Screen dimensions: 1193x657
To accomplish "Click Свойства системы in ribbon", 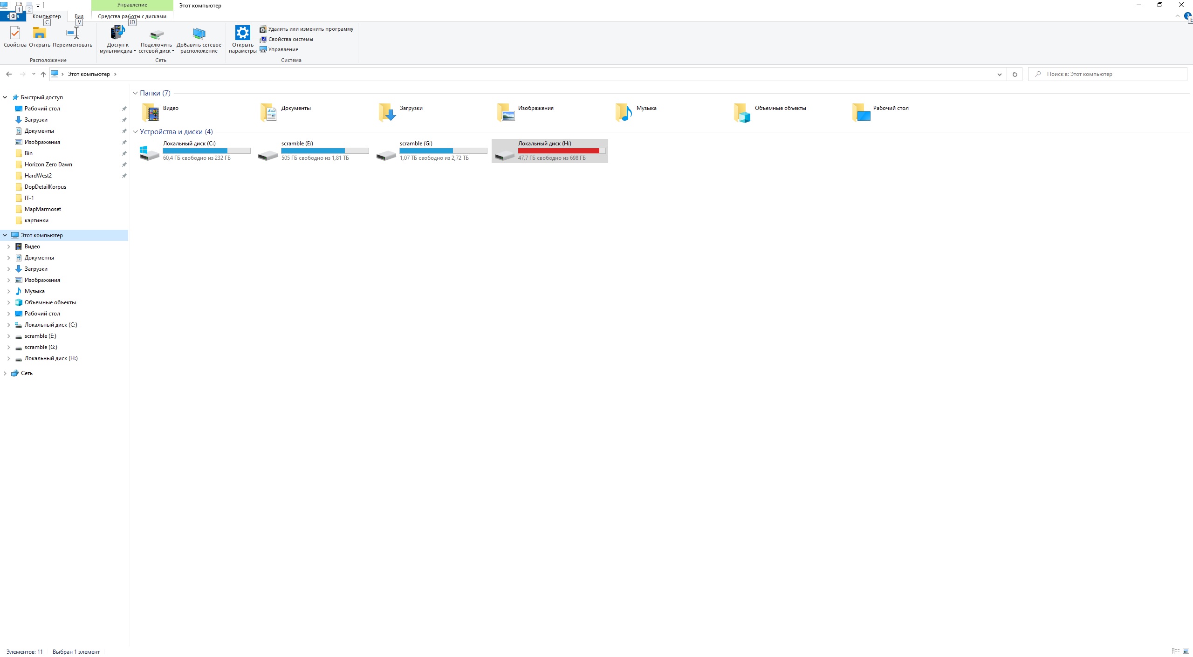I will [x=290, y=39].
